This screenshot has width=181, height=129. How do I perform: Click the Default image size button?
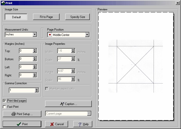click(x=16, y=17)
